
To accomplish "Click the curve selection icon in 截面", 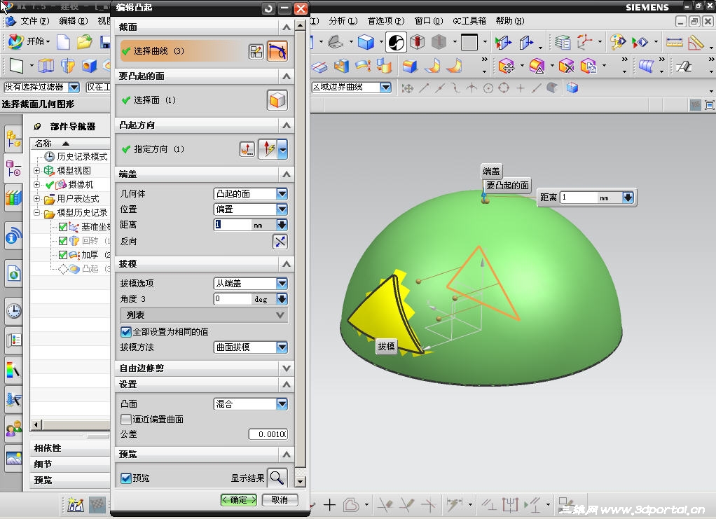I will click(277, 51).
